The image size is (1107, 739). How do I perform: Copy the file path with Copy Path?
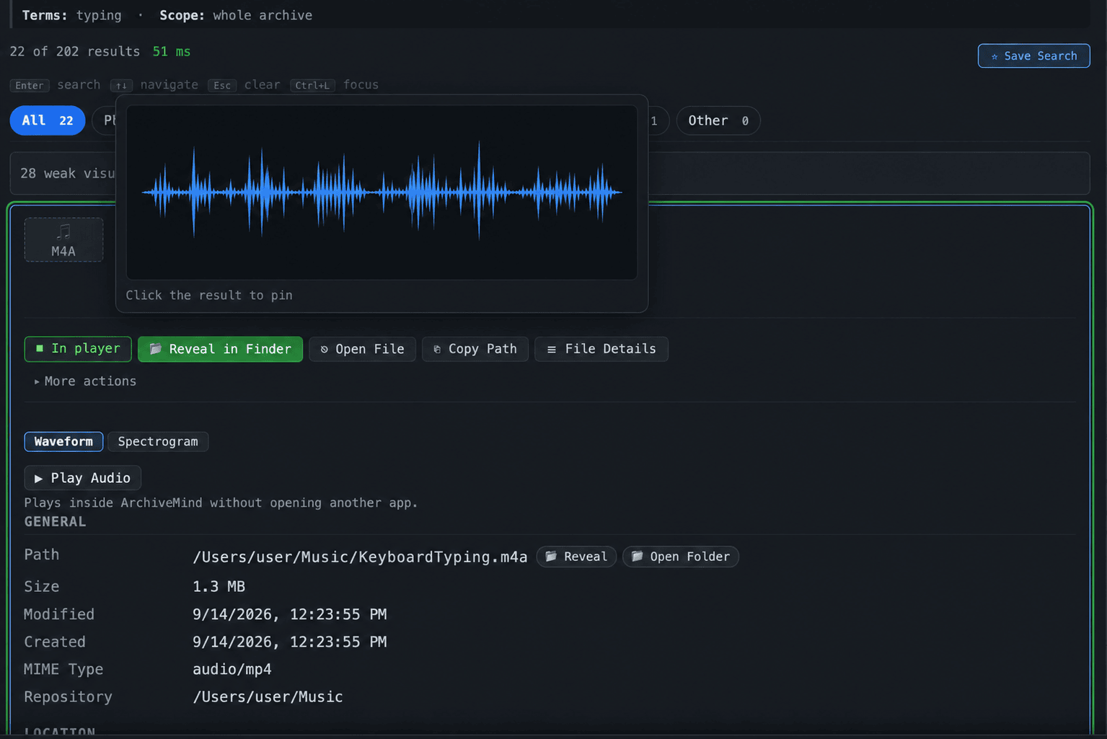(x=475, y=349)
